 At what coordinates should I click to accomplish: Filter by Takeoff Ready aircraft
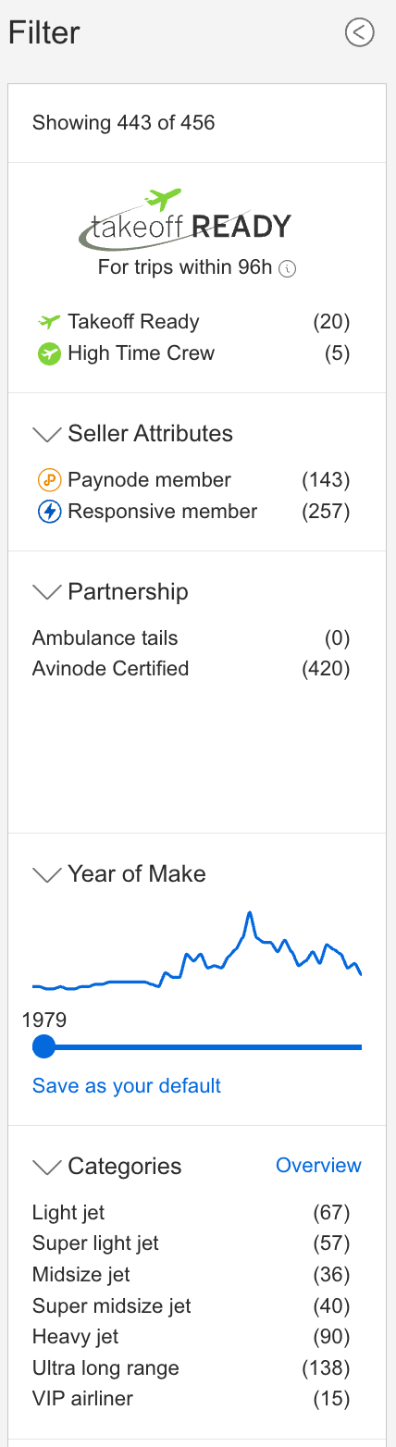[x=192, y=322]
